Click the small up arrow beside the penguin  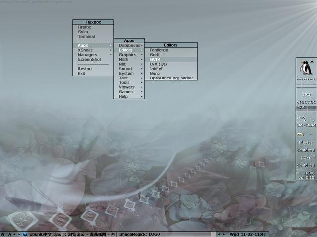click(x=312, y=61)
